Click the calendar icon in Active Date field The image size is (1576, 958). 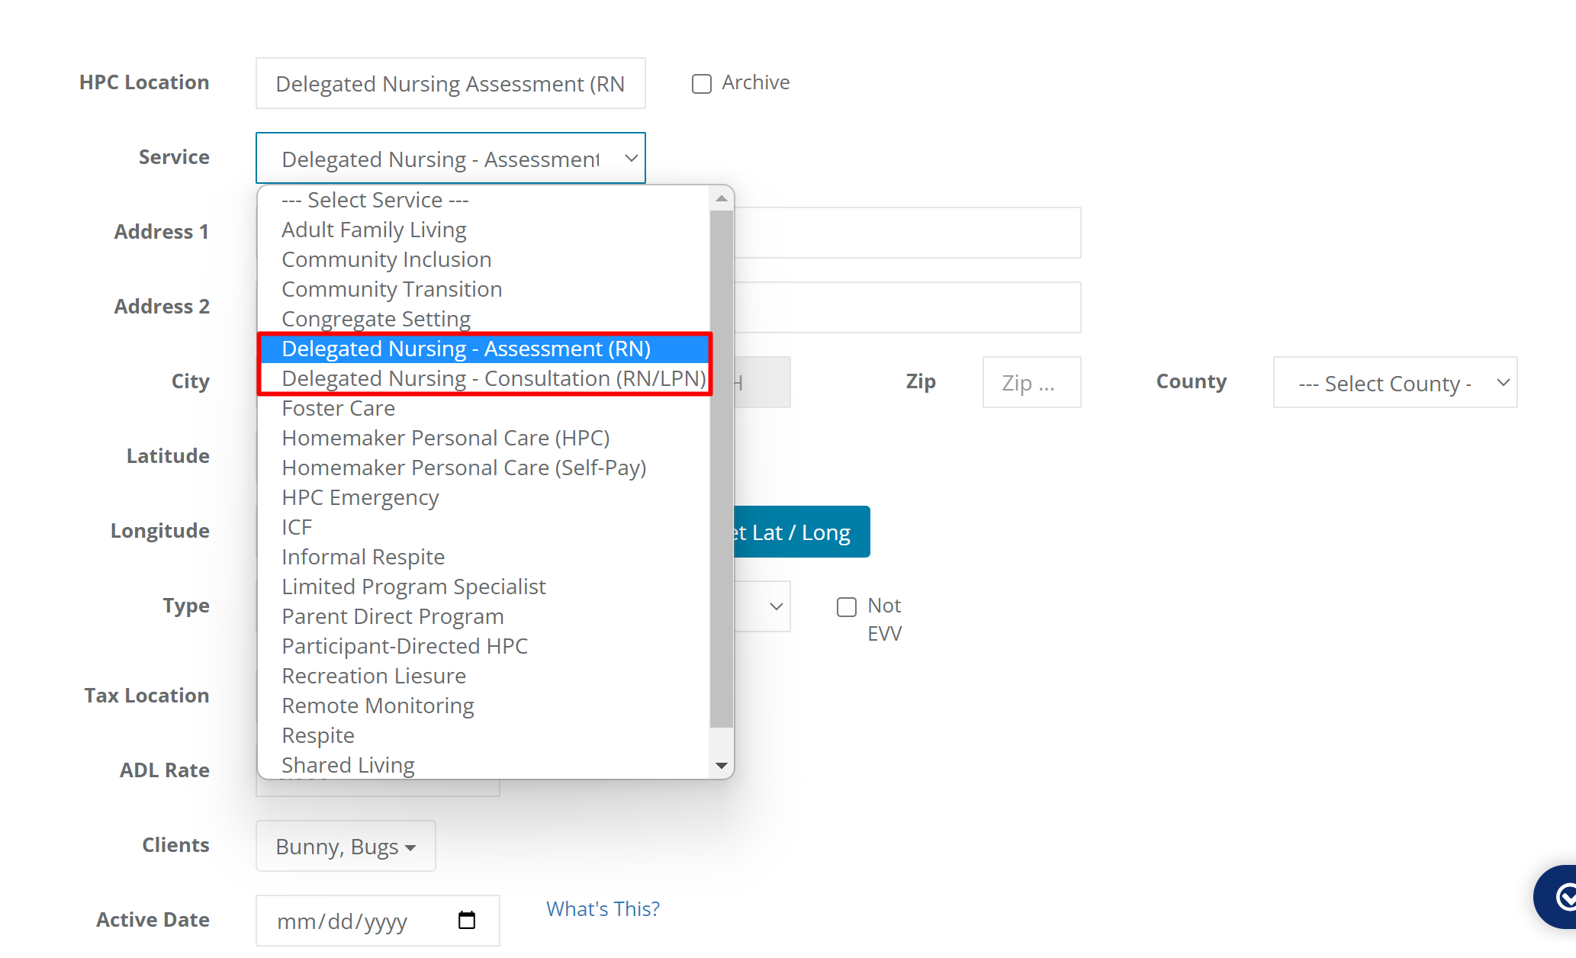click(x=466, y=921)
